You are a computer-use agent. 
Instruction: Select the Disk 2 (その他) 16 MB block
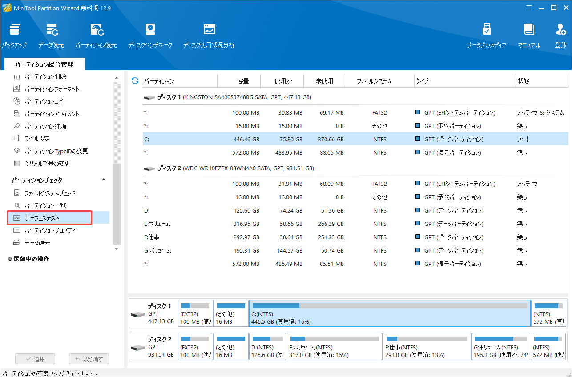pos(231,347)
